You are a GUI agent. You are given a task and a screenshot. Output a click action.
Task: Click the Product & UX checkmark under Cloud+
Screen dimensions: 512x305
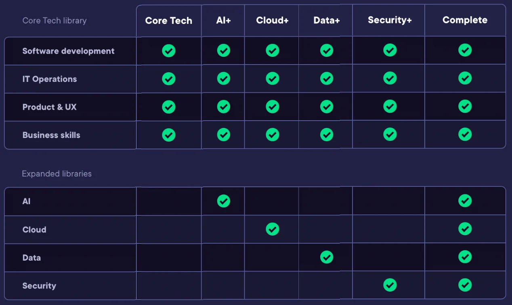[x=272, y=107]
